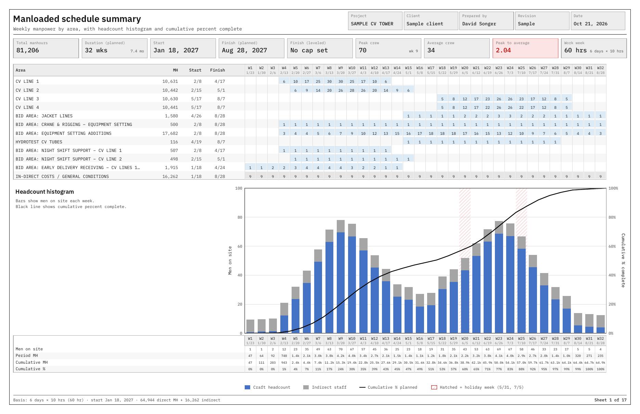Select the CRANE & RIGGING – EQUIPMENT SETTING row label

click(x=74, y=125)
